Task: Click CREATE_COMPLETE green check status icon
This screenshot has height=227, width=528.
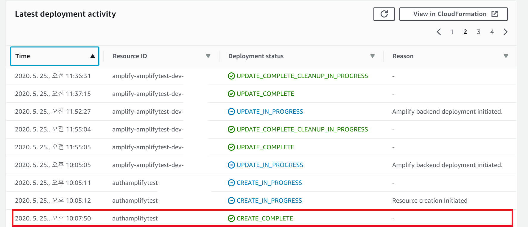Action: (231, 218)
